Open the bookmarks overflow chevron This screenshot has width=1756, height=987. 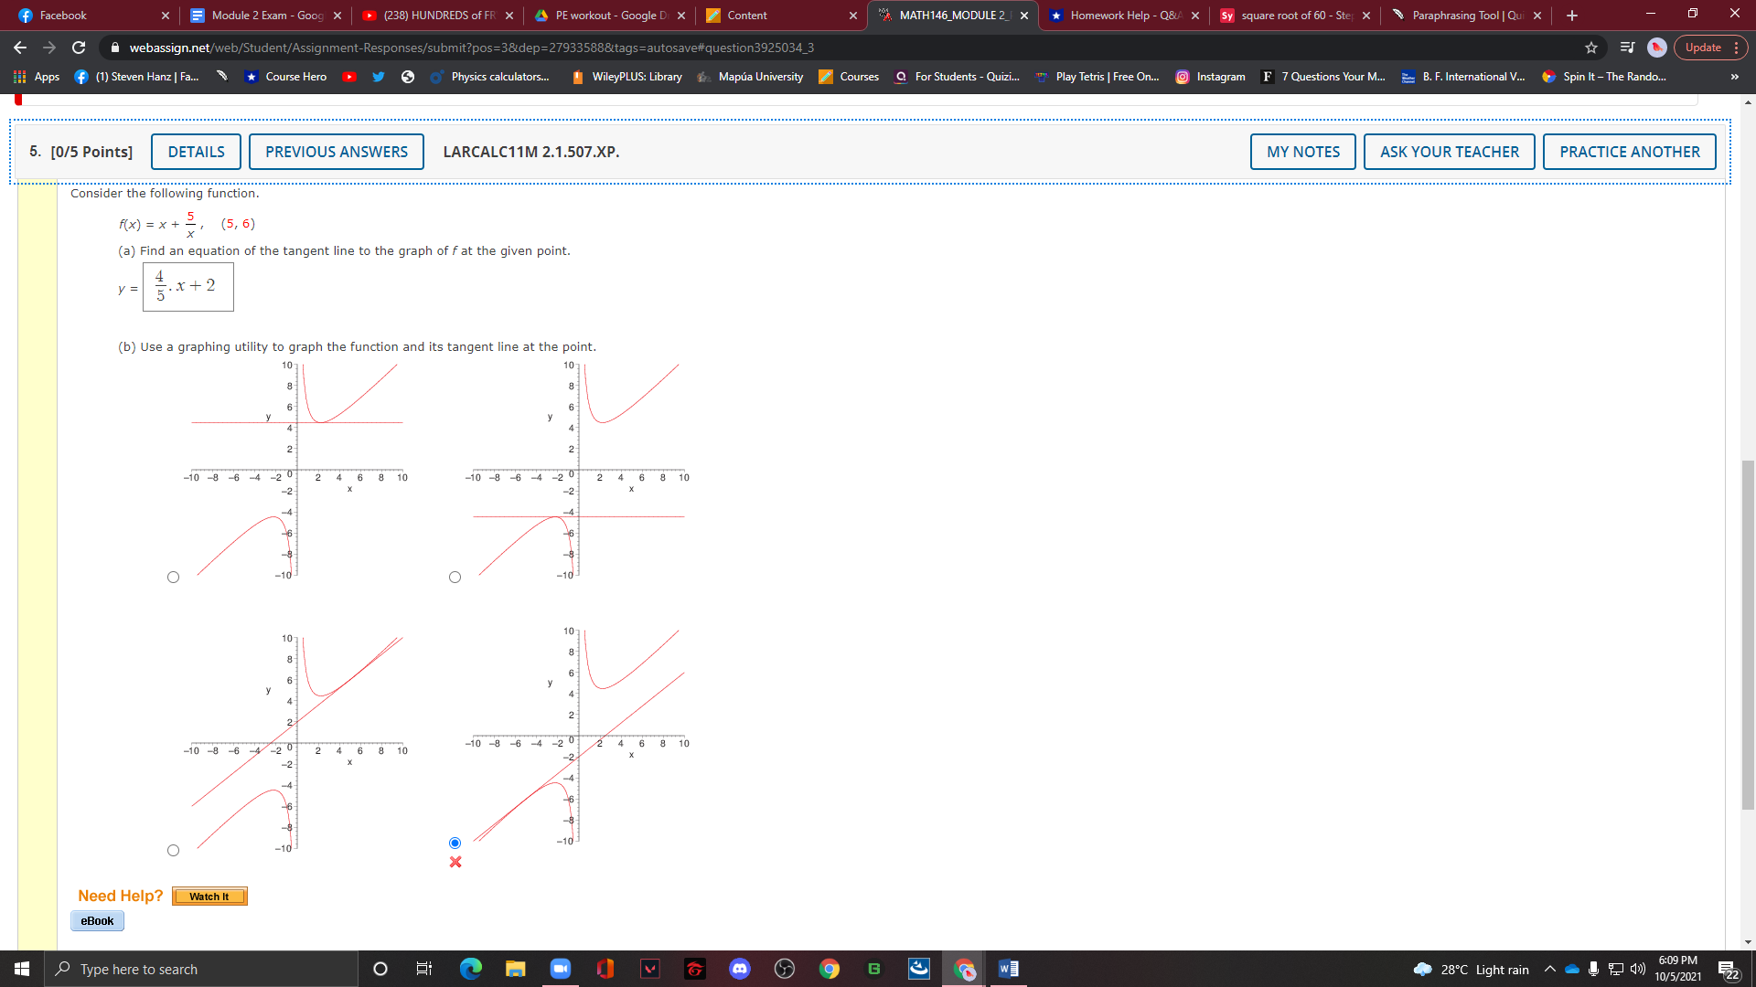point(1734,77)
